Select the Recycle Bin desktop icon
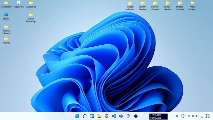This screenshot has width=213, height=120. pos(19,4)
